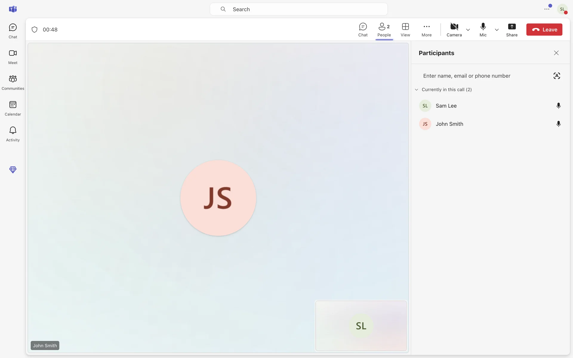Open the View layout options
This screenshot has height=358, width=573.
(405, 30)
